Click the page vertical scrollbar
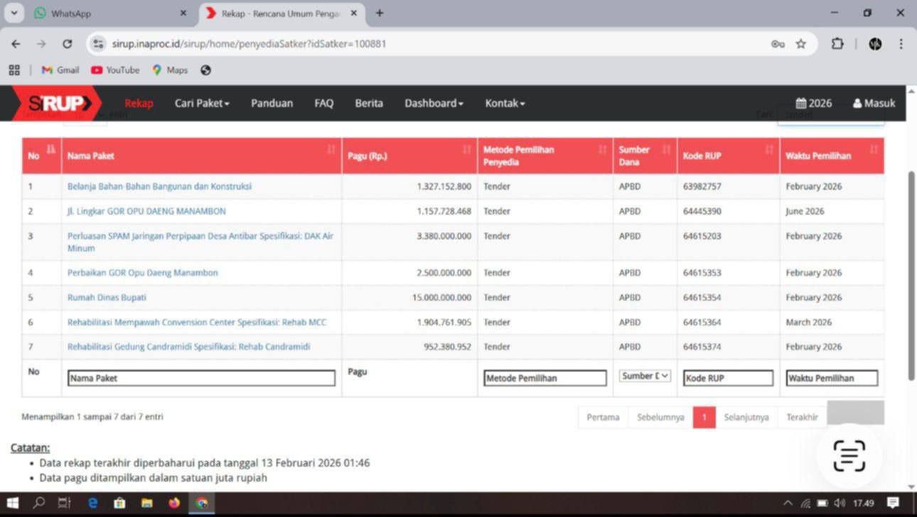This screenshot has height=517, width=917. pyautogui.click(x=911, y=277)
